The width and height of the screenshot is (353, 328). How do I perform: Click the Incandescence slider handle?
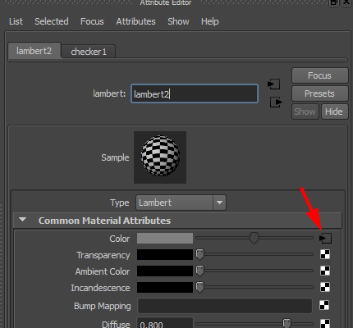click(200, 287)
